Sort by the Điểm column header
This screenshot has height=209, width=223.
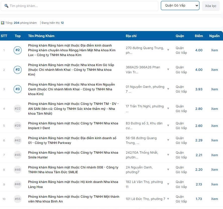[199, 36]
